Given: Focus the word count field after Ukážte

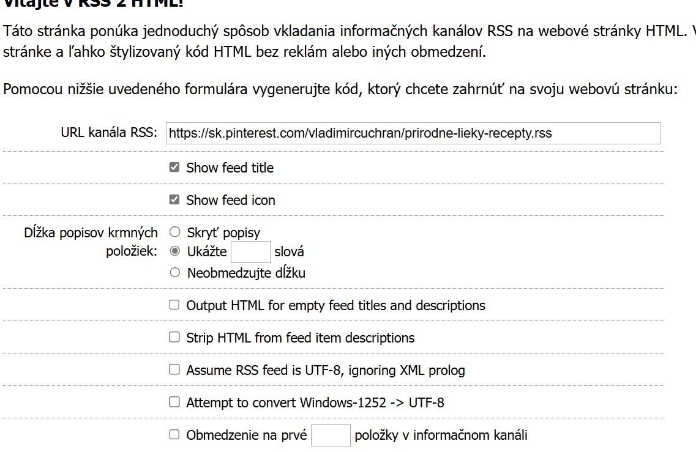Looking at the screenshot, I should (x=250, y=251).
